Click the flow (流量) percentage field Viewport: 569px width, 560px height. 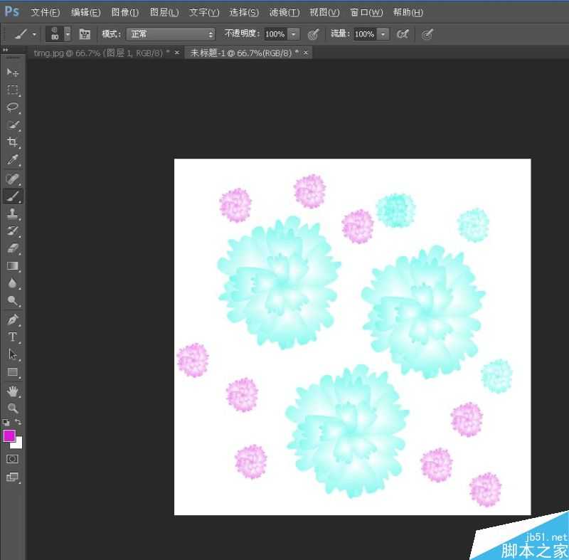coord(364,34)
